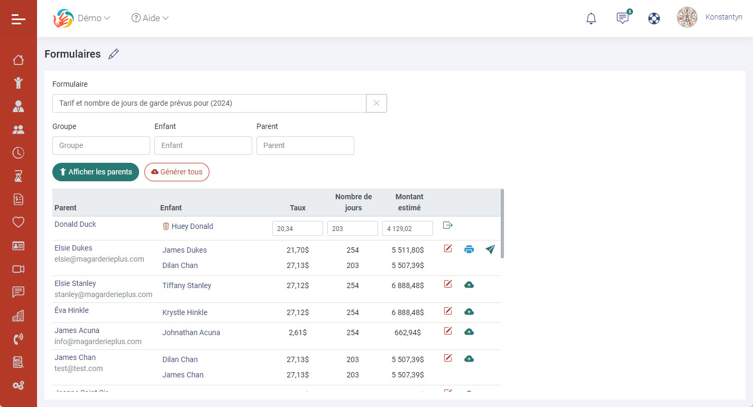
Task: Print Elsie Dukes' form via printer icon
Action: point(469,248)
